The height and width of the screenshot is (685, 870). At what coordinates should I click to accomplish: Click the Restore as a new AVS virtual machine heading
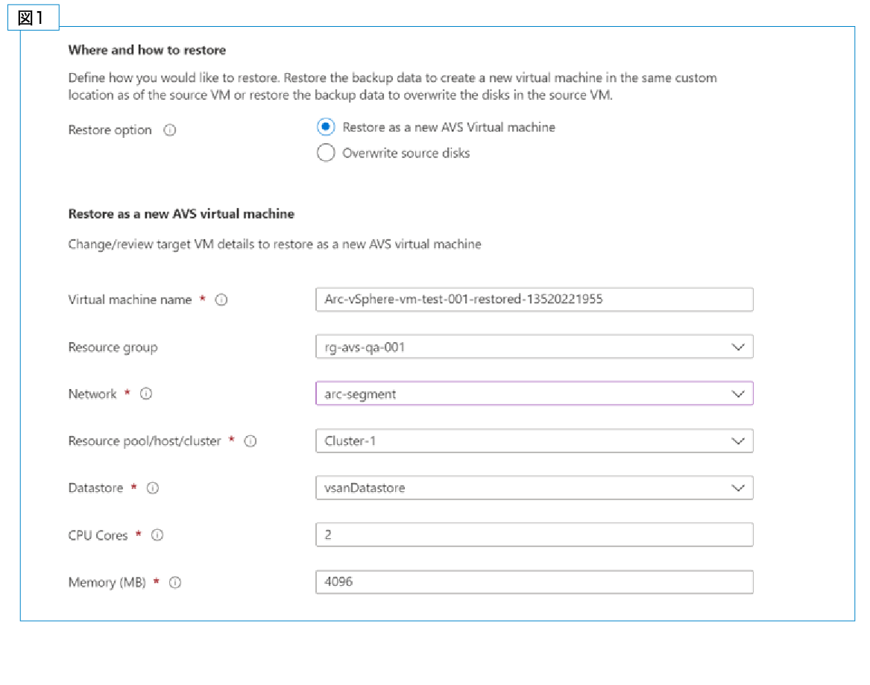(x=181, y=214)
